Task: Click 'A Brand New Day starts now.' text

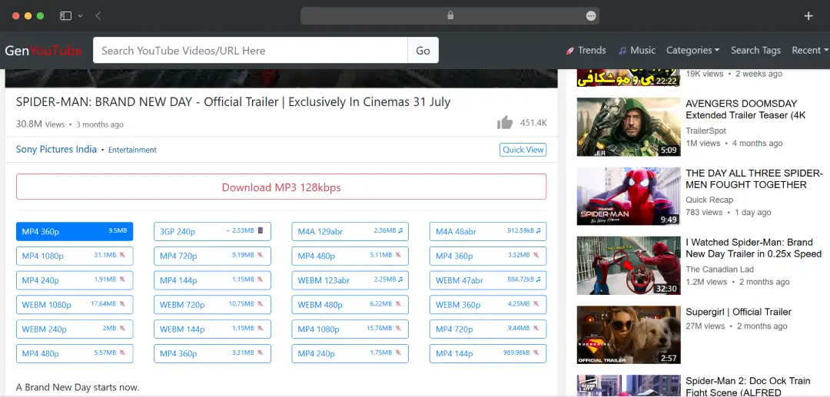Action: [x=78, y=387]
